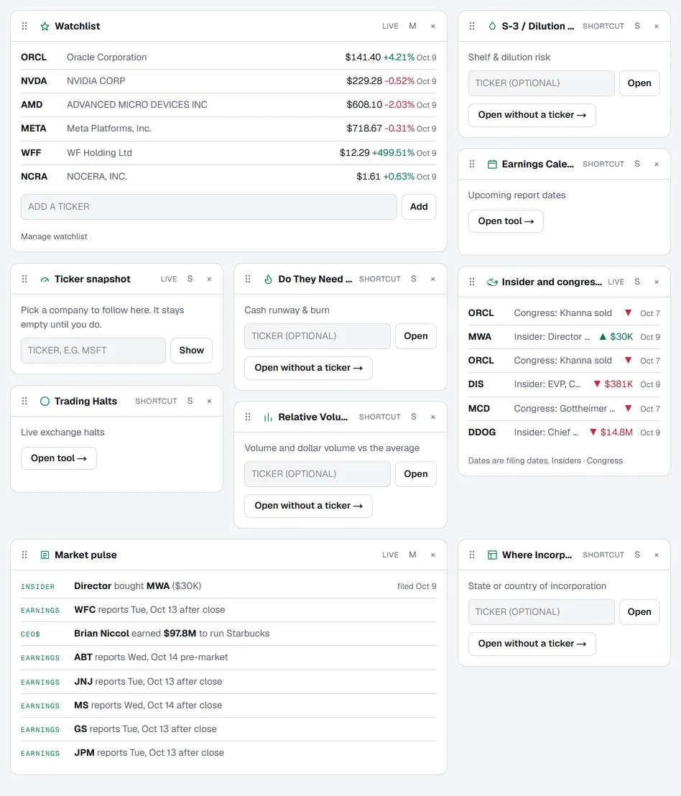Viewport: 681px width, 796px height.
Task: Click Open in S-3 Dilution widget
Action: (x=639, y=83)
